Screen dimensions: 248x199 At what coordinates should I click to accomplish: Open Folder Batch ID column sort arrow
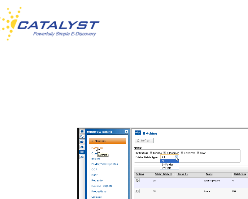point(174,174)
